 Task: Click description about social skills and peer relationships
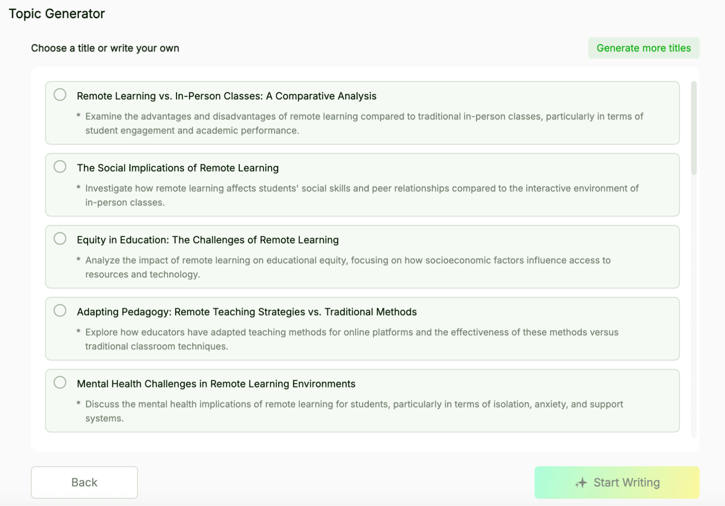tap(362, 195)
